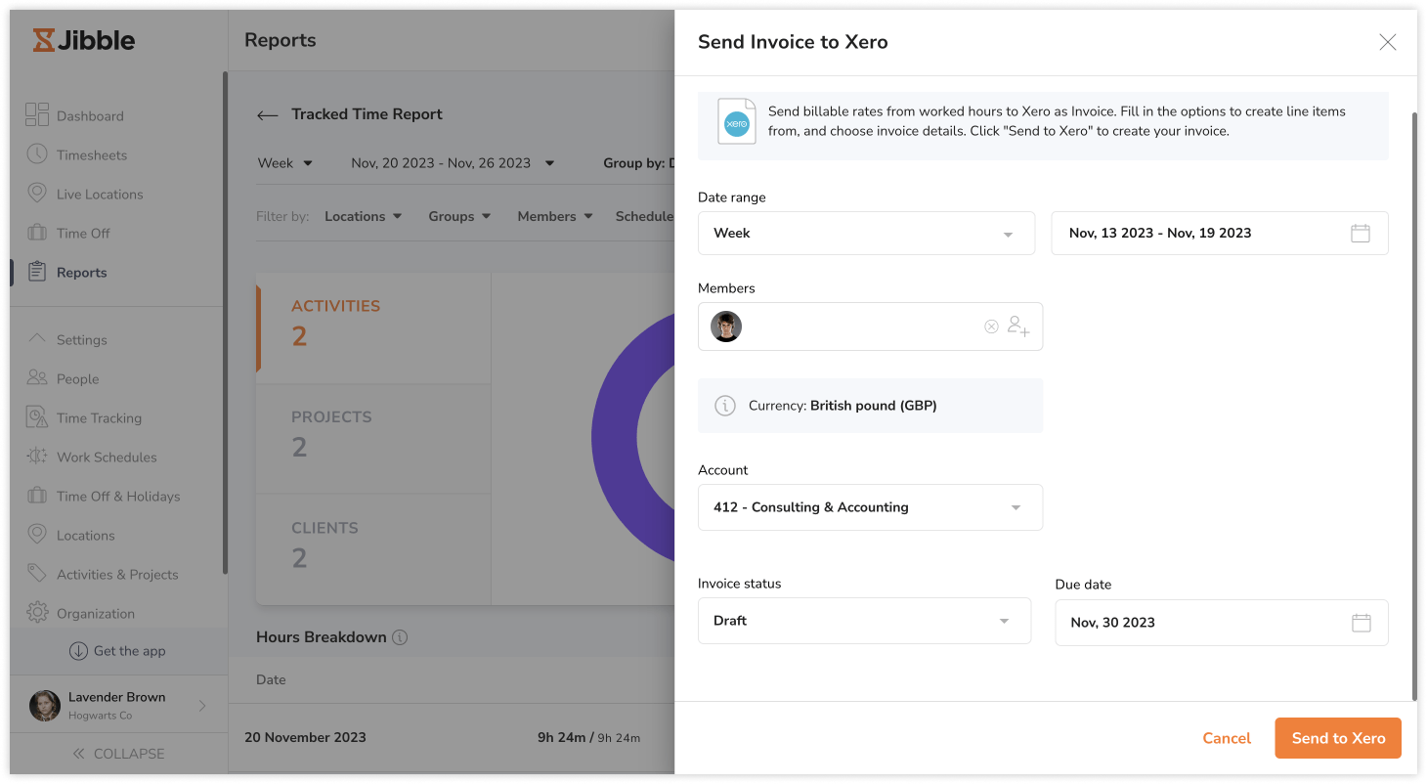
Task: Click the Hours Breakdown info icon
Action: tap(400, 636)
